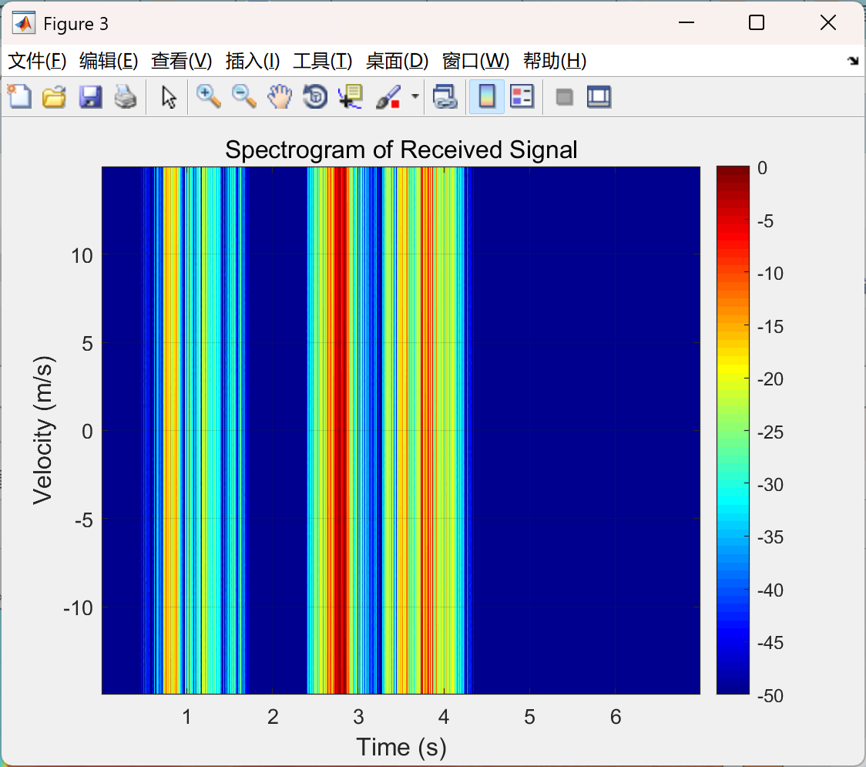
Task: Toggle the Insert Colorbar button
Action: click(487, 96)
